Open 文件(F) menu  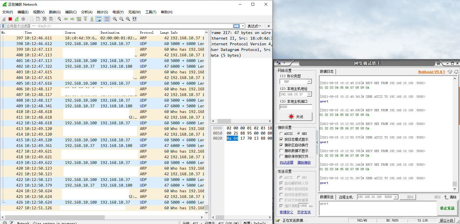(x=8, y=12)
